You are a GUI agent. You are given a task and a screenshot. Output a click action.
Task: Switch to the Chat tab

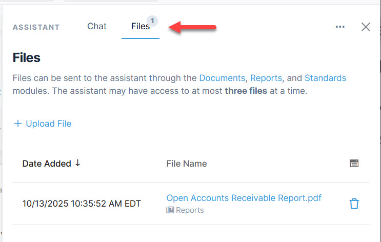pos(97,27)
